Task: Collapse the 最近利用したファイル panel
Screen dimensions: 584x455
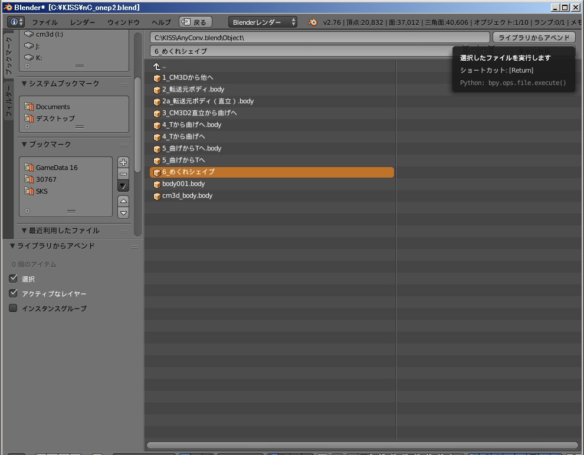Action: tap(24, 231)
